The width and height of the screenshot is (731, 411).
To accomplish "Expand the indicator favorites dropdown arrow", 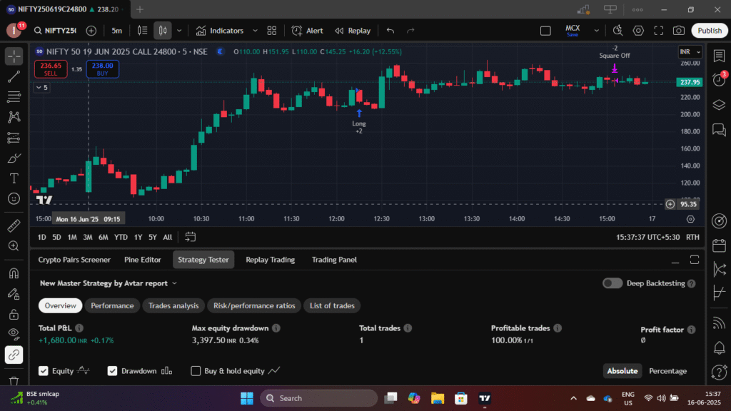I will pos(255,31).
